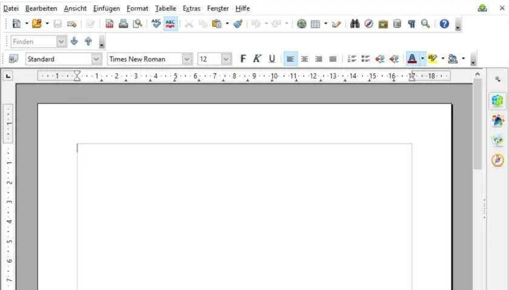The image size is (509, 290).
Task: Toggle underline (U) formatting
Action: [272, 59]
